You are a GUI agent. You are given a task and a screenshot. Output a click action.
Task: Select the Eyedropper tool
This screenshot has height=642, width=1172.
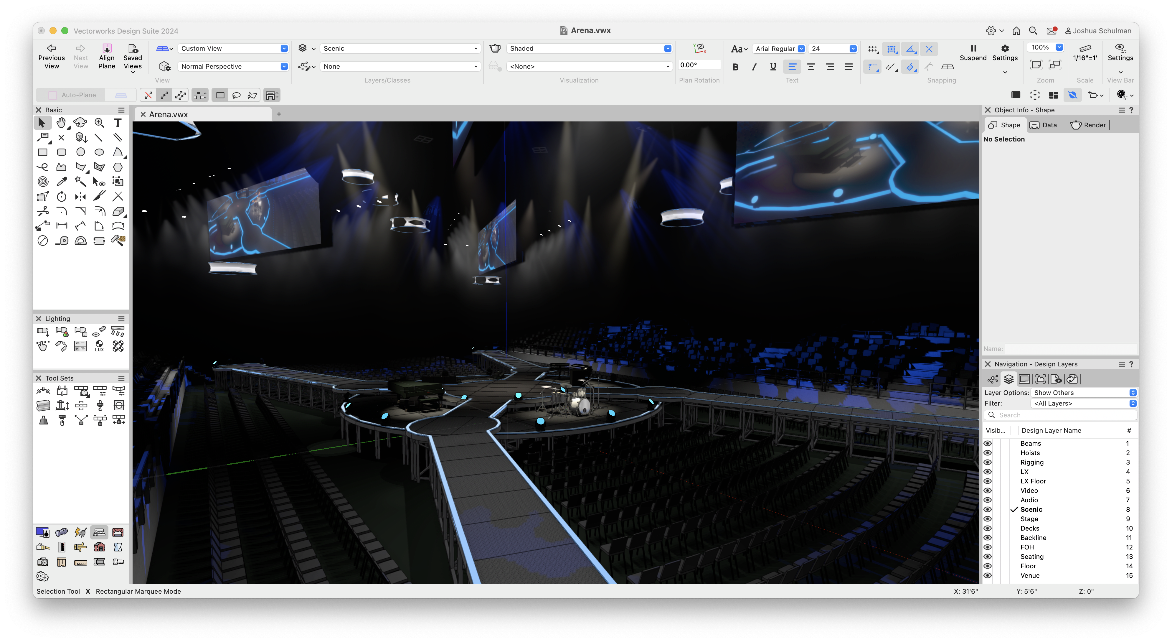pos(61,182)
